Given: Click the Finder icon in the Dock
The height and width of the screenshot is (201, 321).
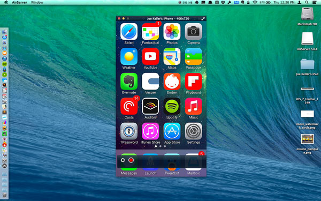Looking at the screenshot, I should pos(4,32).
